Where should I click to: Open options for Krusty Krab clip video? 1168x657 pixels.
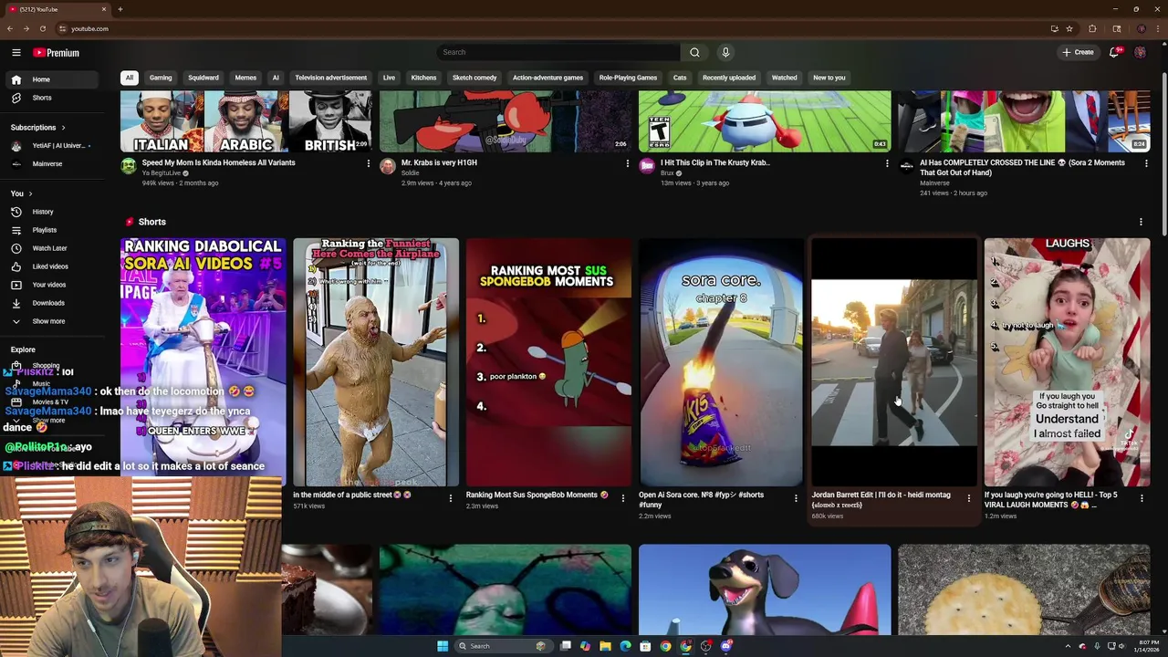pyautogui.click(x=887, y=163)
